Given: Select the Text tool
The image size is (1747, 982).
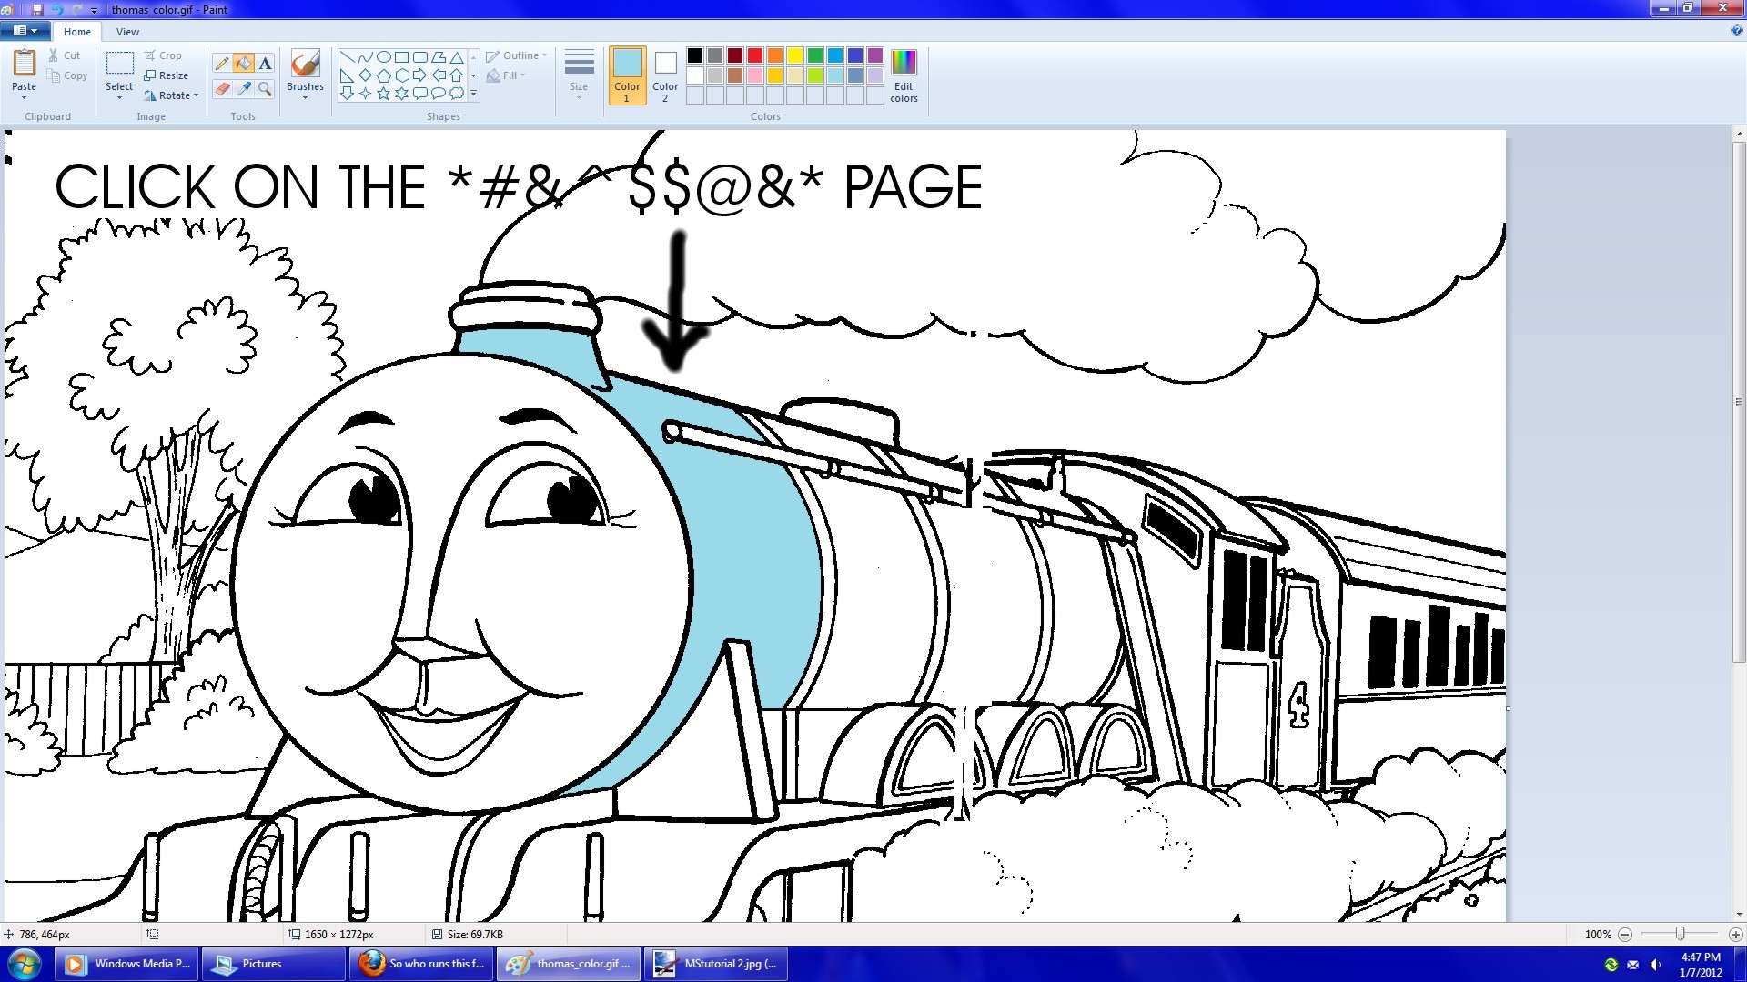Looking at the screenshot, I should point(265,63).
